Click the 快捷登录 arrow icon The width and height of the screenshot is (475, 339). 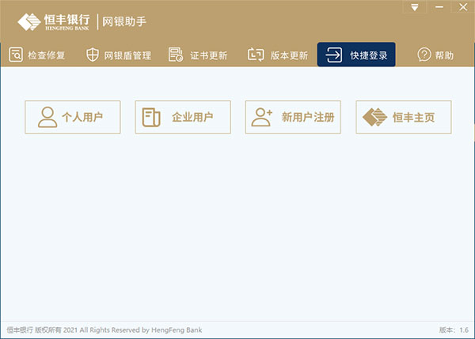(333, 55)
